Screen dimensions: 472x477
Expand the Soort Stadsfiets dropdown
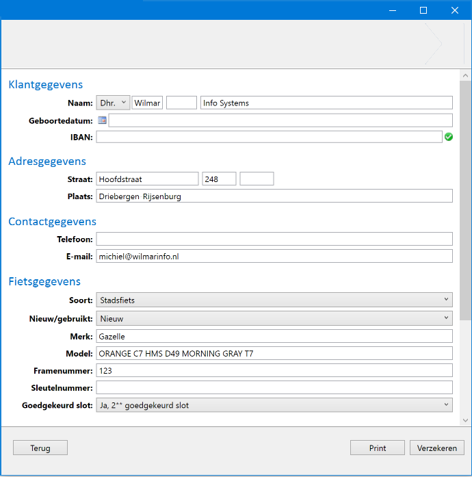pyautogui.click(x=274, y=300)
